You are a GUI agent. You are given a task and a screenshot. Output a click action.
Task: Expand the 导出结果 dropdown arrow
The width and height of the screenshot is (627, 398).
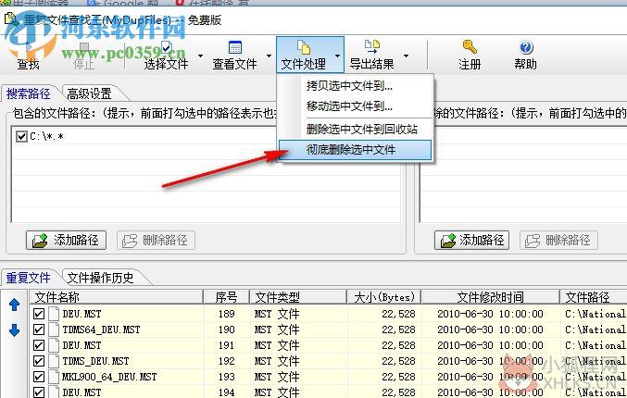coord(407,56)
